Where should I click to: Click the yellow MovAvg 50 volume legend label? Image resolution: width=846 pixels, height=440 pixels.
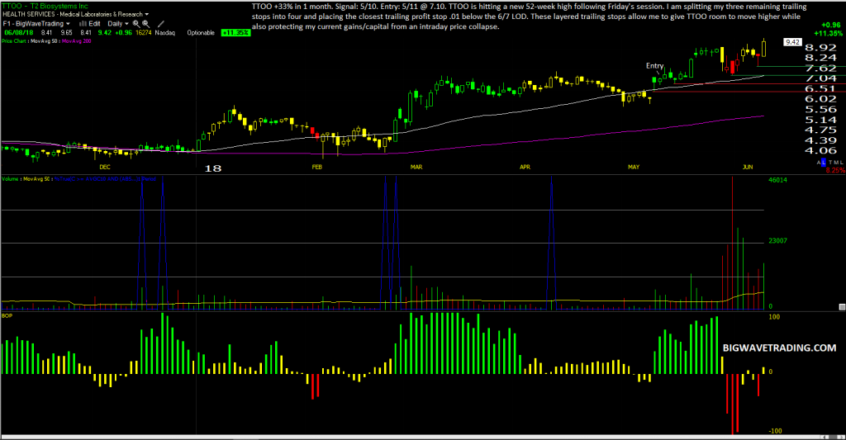(36, 178)
